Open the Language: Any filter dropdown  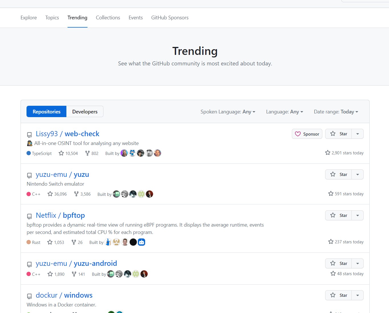tap(284, 112)
